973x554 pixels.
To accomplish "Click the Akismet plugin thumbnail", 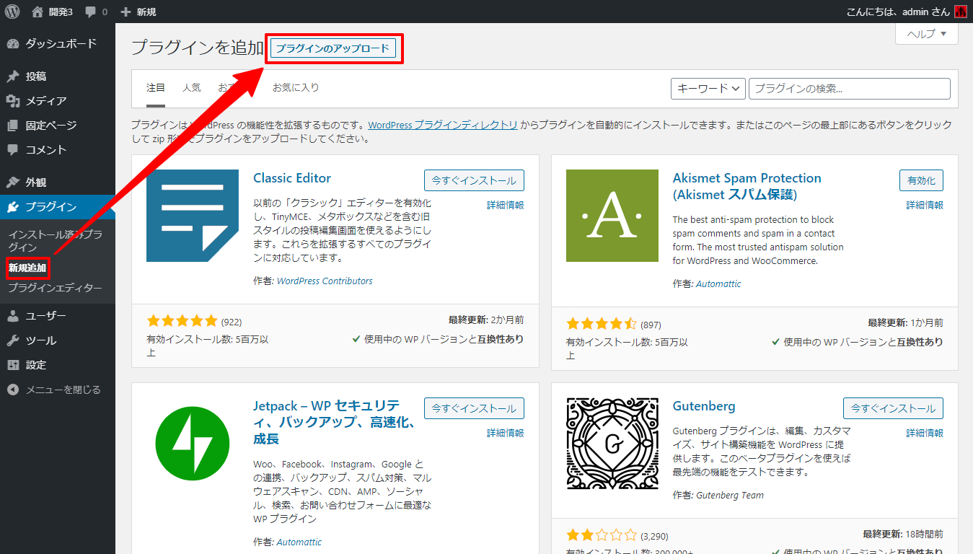I will coord(612,216).
